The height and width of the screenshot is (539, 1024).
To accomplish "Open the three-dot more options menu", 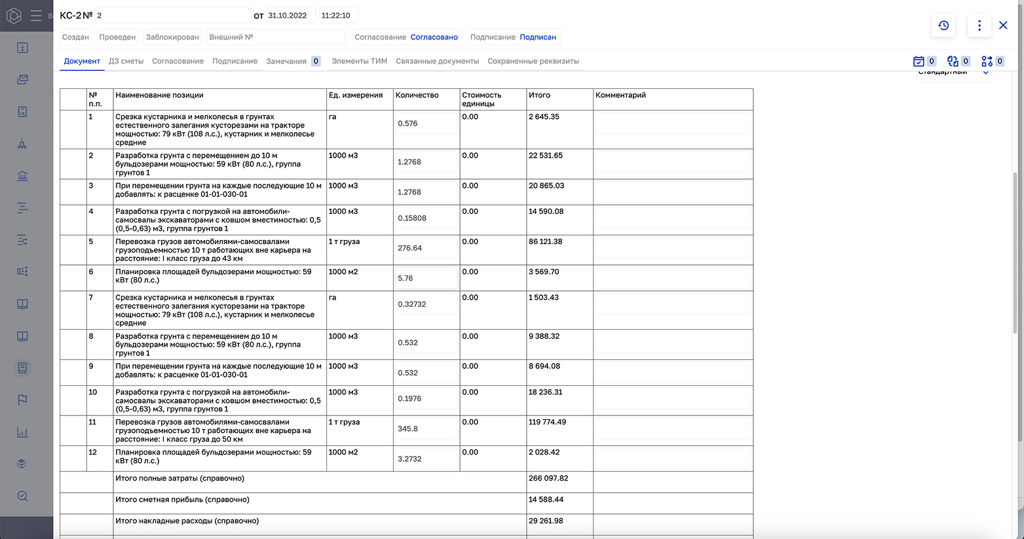I will tap(979, 26).
